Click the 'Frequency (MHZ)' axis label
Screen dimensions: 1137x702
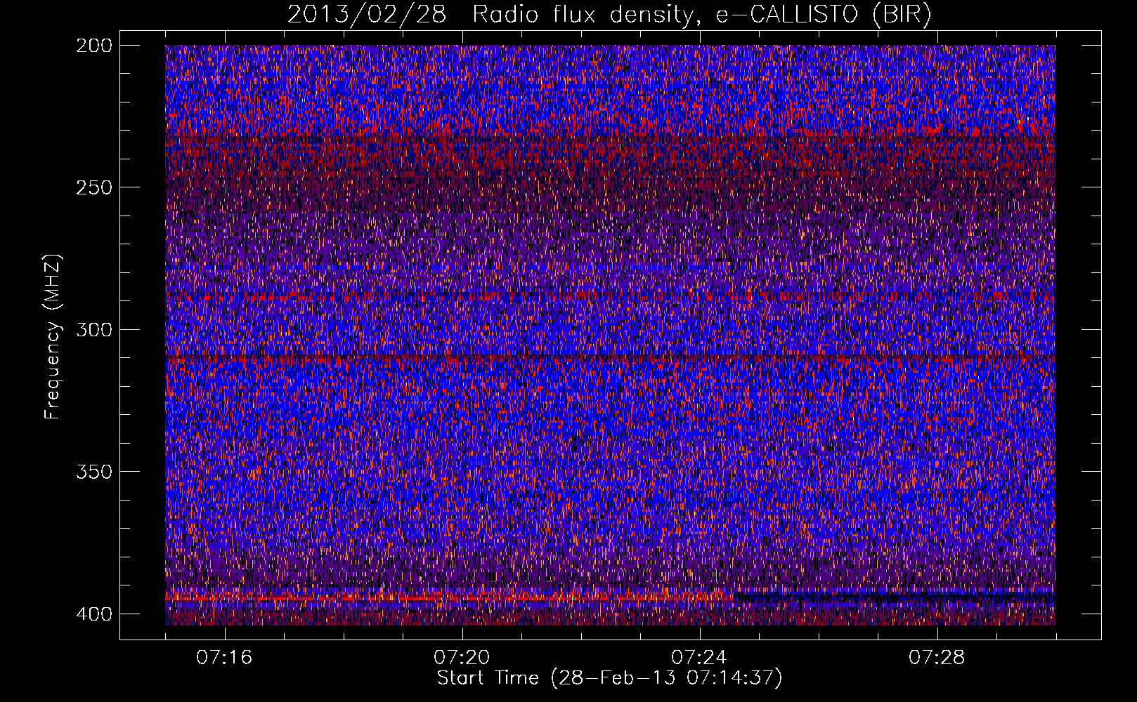(53, 337)
